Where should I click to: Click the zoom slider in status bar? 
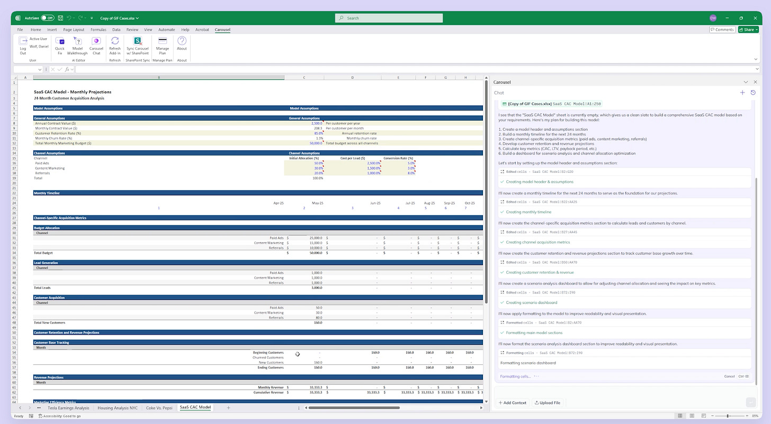coord(728,416)
